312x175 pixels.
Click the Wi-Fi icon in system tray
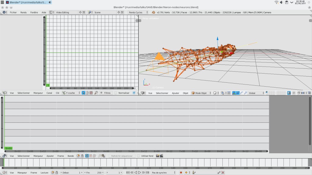[276, 2]
